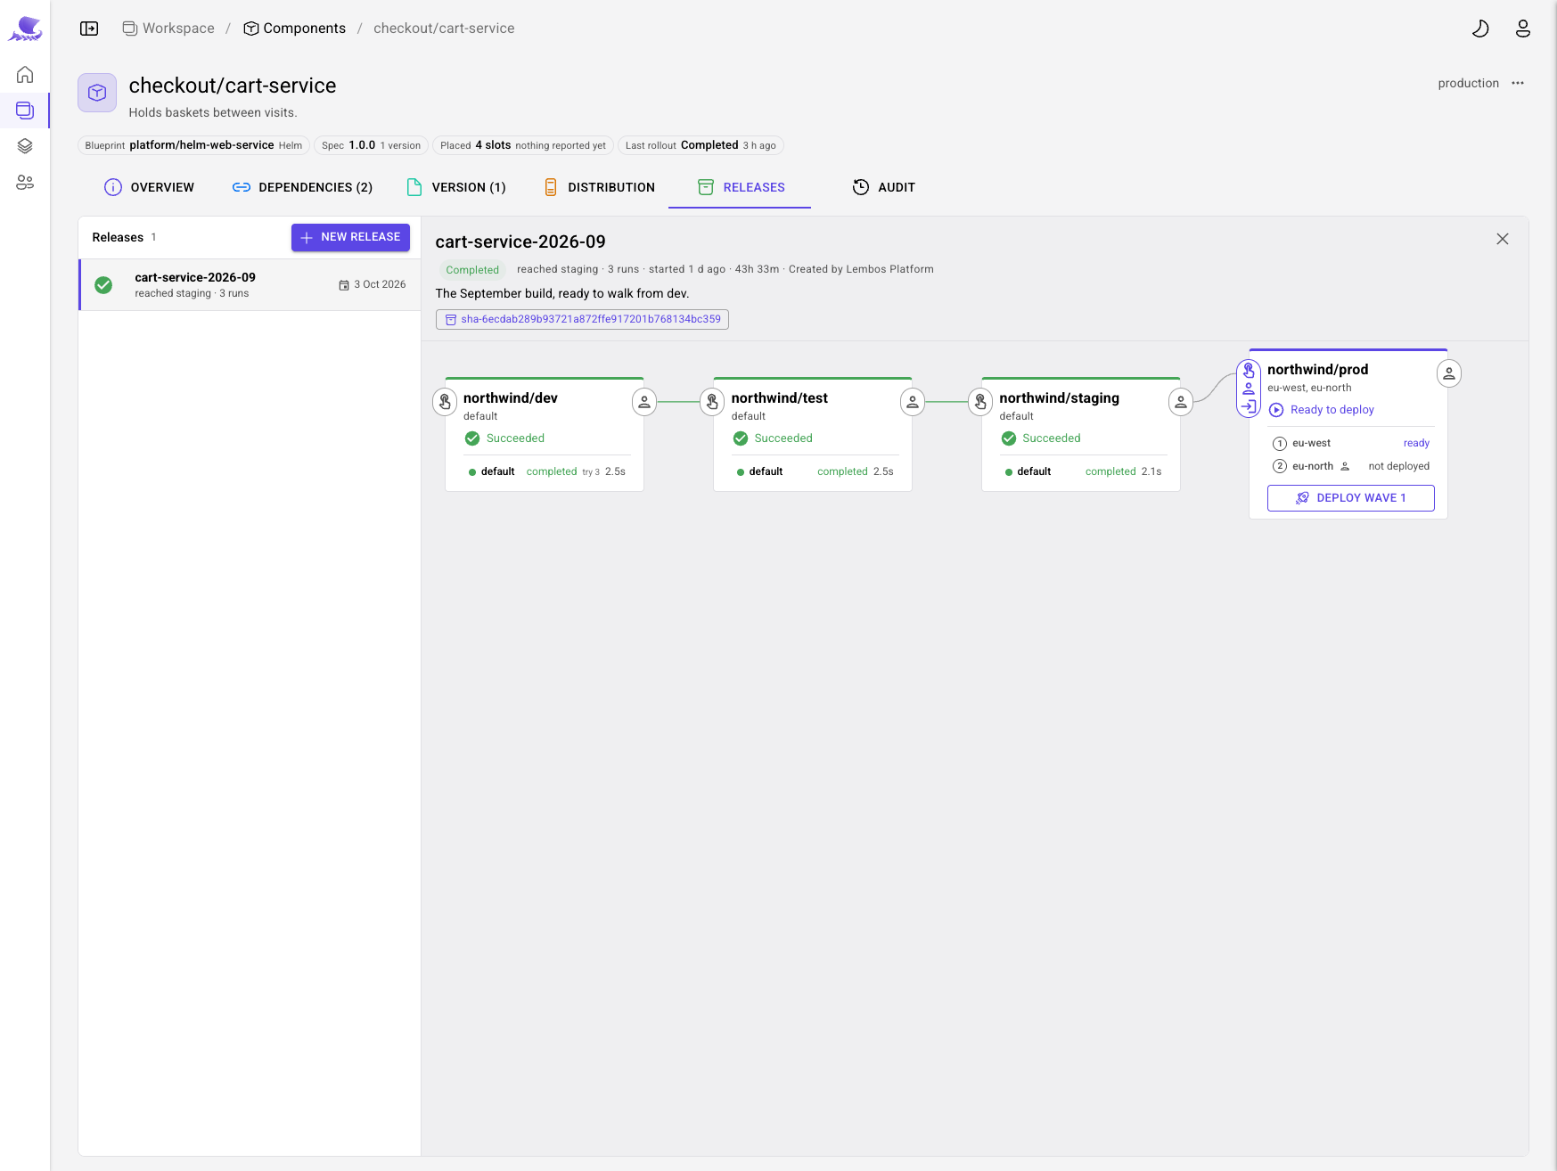Select the eu-west wave 1 row
Screen dimensions: 1557x1171
coord(1350,443)
